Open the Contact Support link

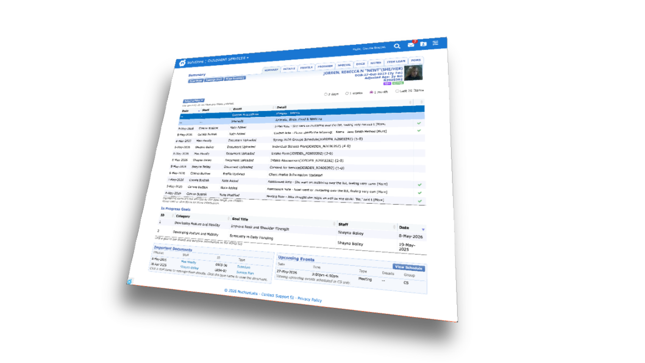pyautogui.click(x=275, y=295)
